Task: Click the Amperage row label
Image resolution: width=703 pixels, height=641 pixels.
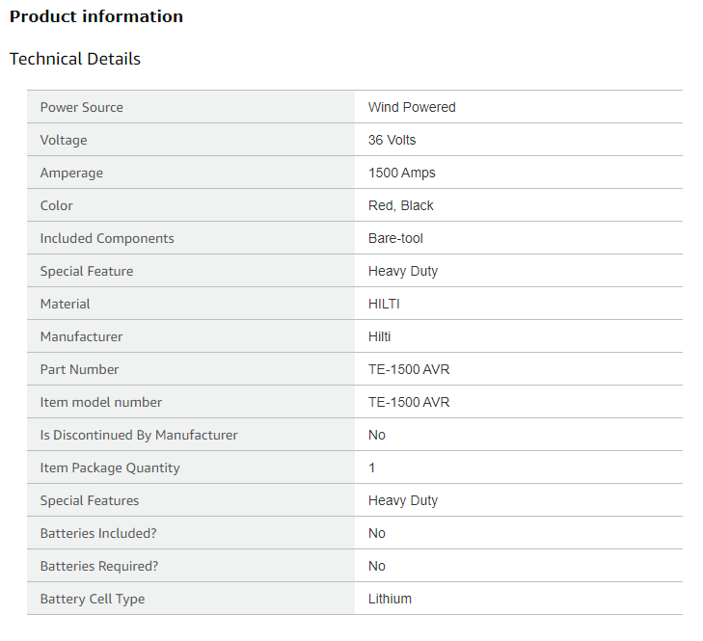Action: 71,174
